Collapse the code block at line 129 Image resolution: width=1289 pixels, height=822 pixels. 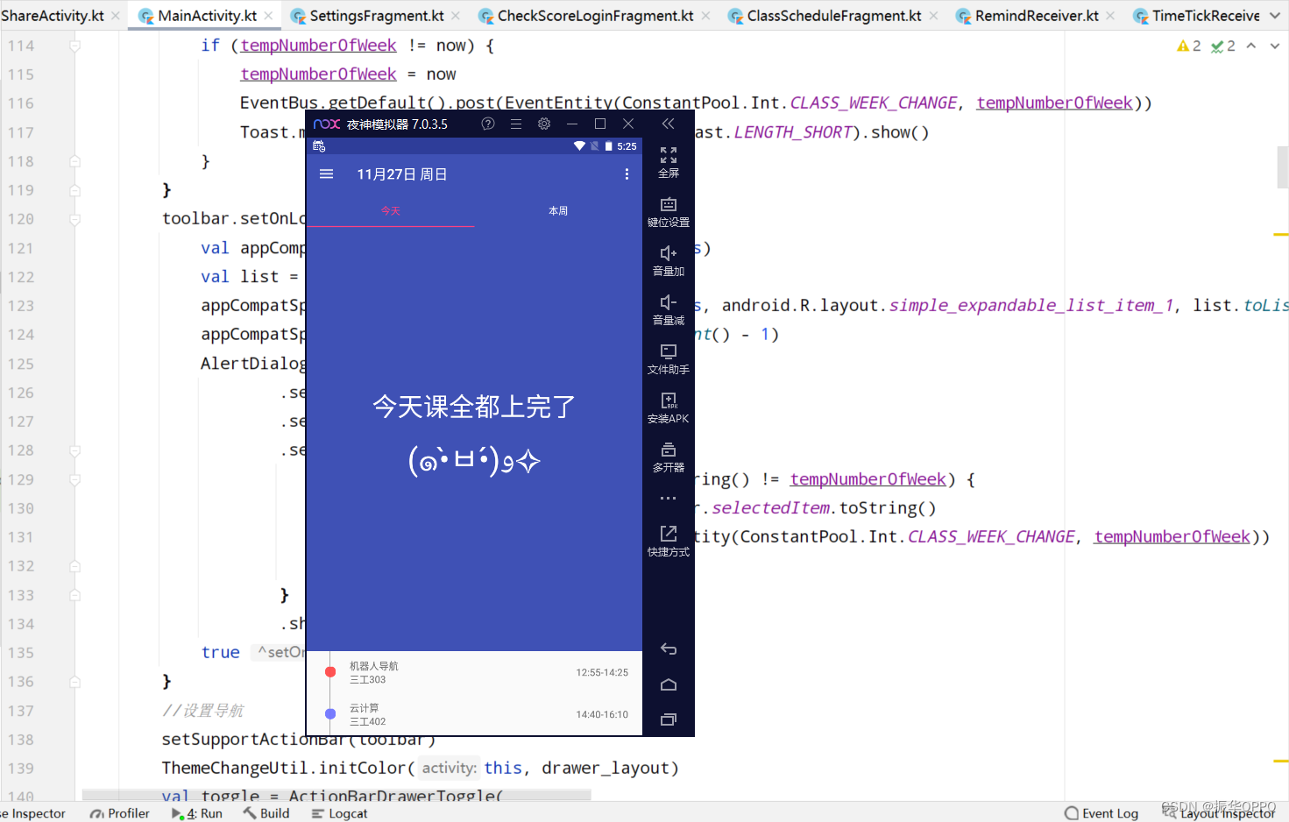pyautogui.click(x=75, y=479)
